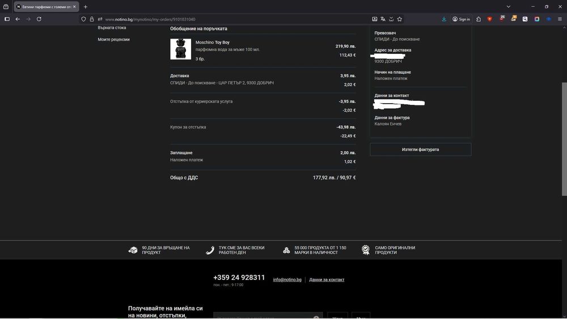The height and width of the screenshot is (319, 567).
Task: Click phone handset icon in footer
Action: [210, 250]
